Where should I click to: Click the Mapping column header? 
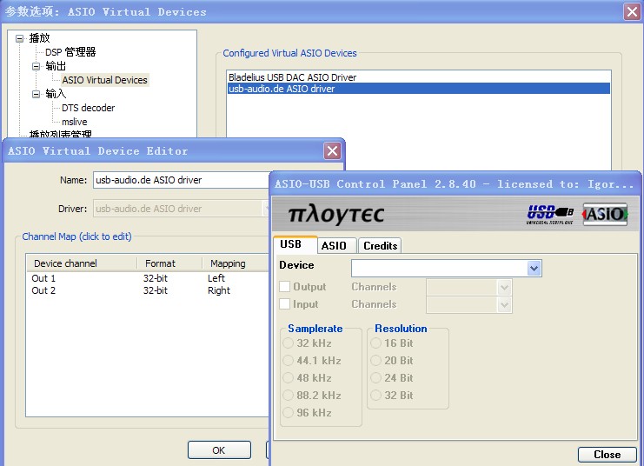[x=236, y=263]
